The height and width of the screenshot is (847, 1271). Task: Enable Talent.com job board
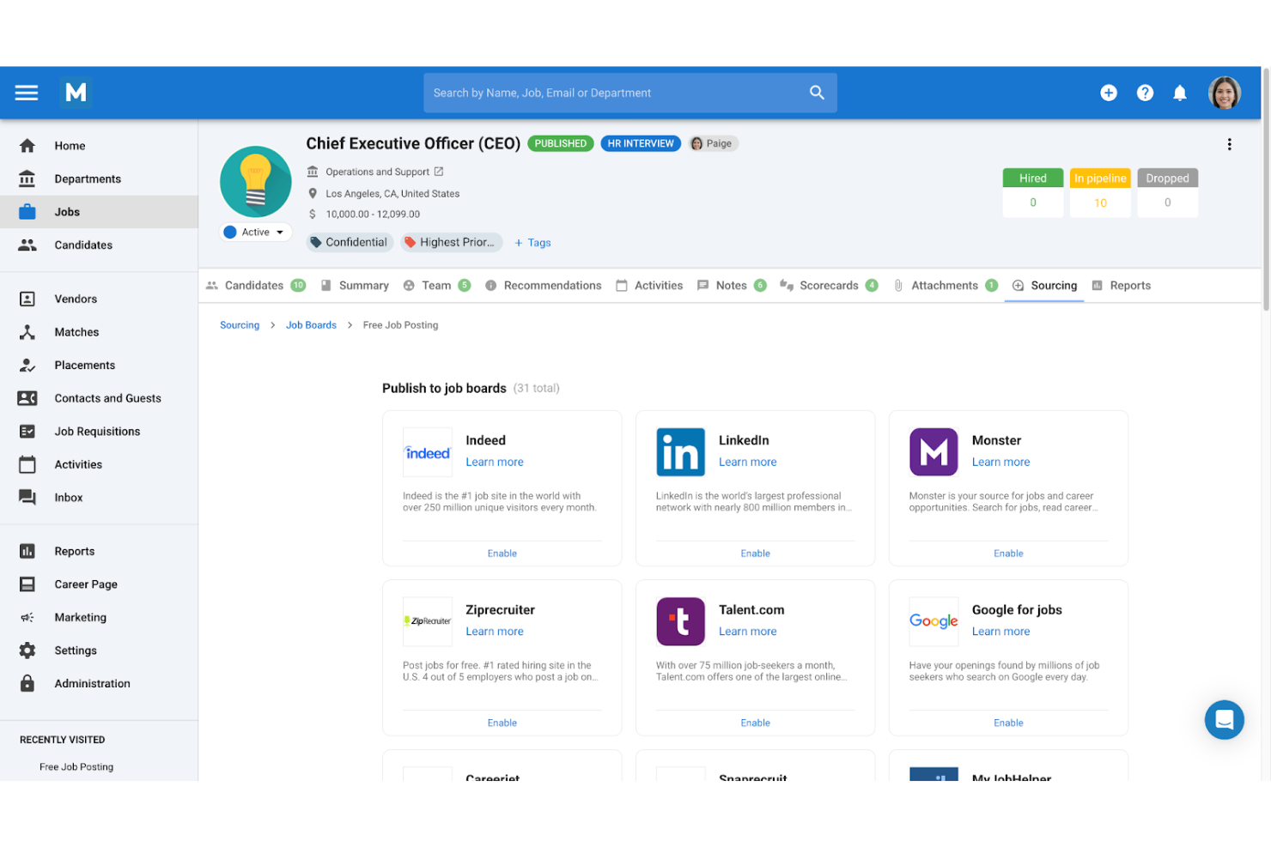pyautogui.click(x=756, y=723)
